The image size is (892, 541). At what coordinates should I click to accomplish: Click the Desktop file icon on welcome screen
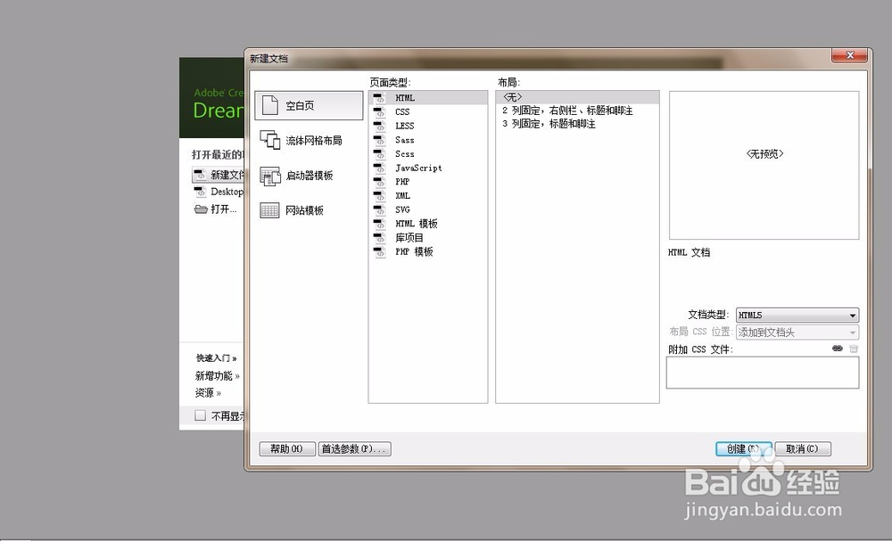click(x=200, y=192)
